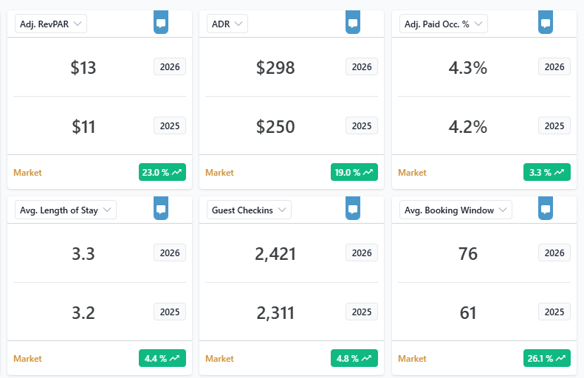Click Market label in Avg. Booking Window card

click(x=412, y=359)
